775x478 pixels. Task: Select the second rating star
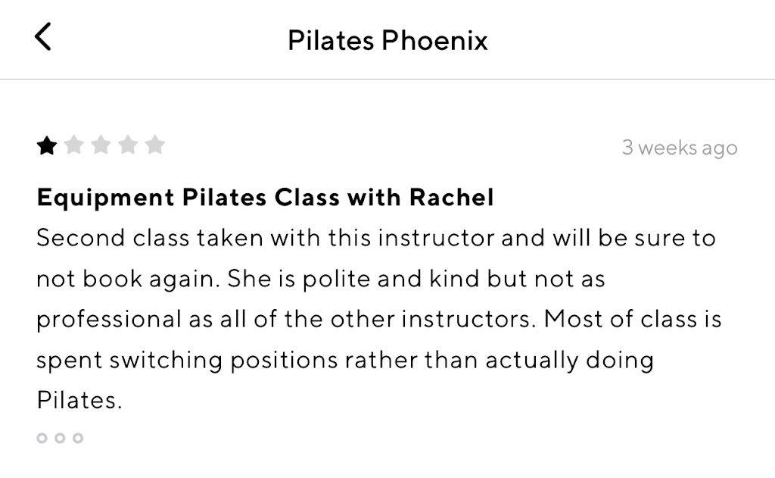[x=74, y=145]
